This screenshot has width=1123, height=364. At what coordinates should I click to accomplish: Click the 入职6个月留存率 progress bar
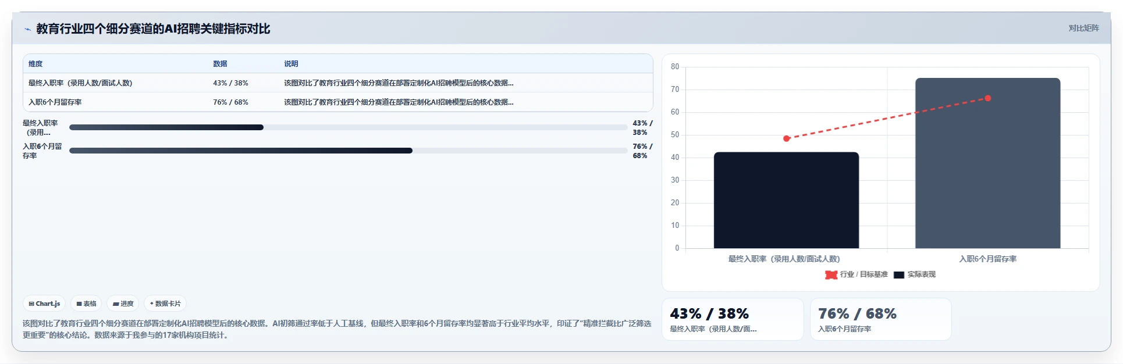point(348,151)
